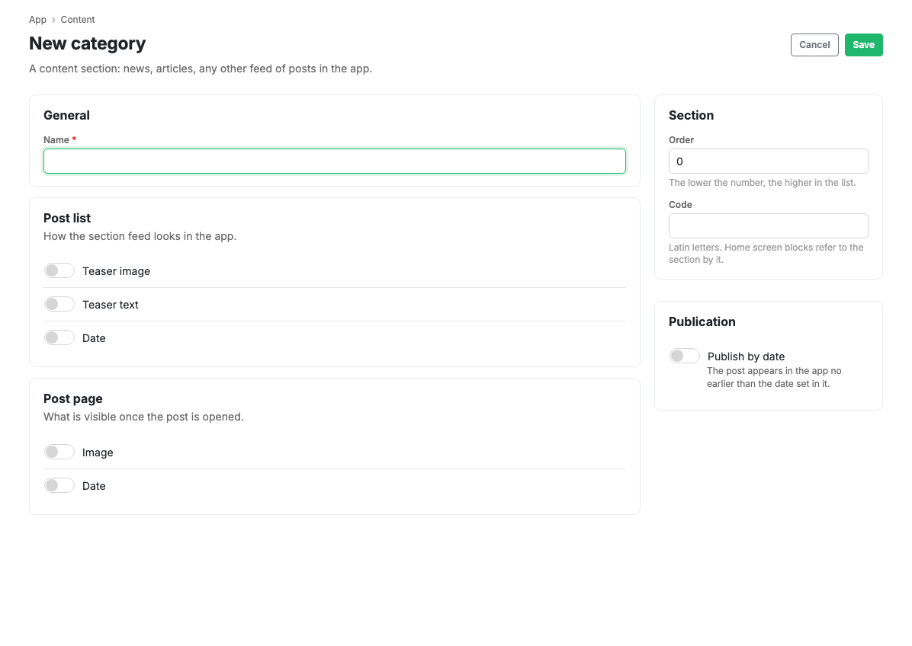Click the hint "The lower the number, the higher in the list."
This screenshot has width=912, height=646.
(763, 182)
